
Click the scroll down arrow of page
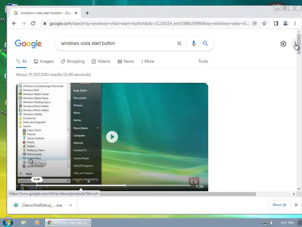point(299,189)
